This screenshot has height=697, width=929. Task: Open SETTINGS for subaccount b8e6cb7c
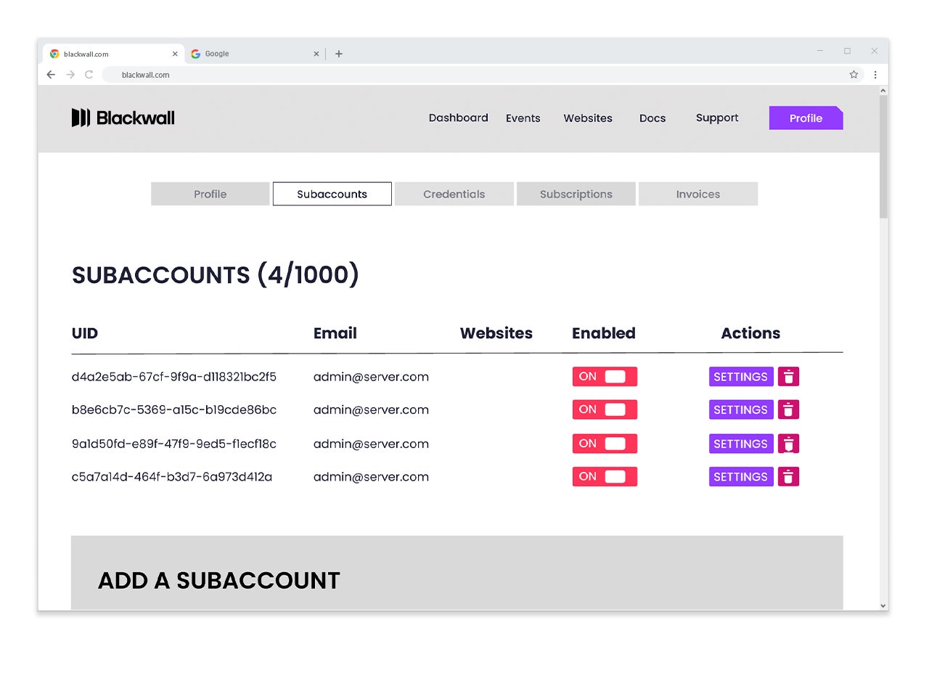click(x=741, y=409)
